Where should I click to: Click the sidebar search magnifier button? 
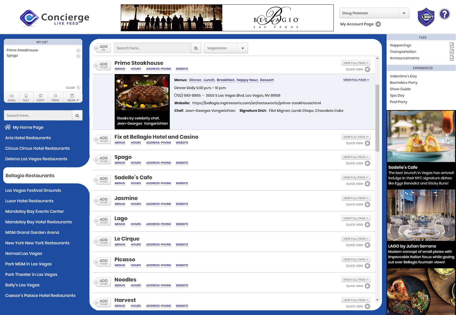point(77,116)
